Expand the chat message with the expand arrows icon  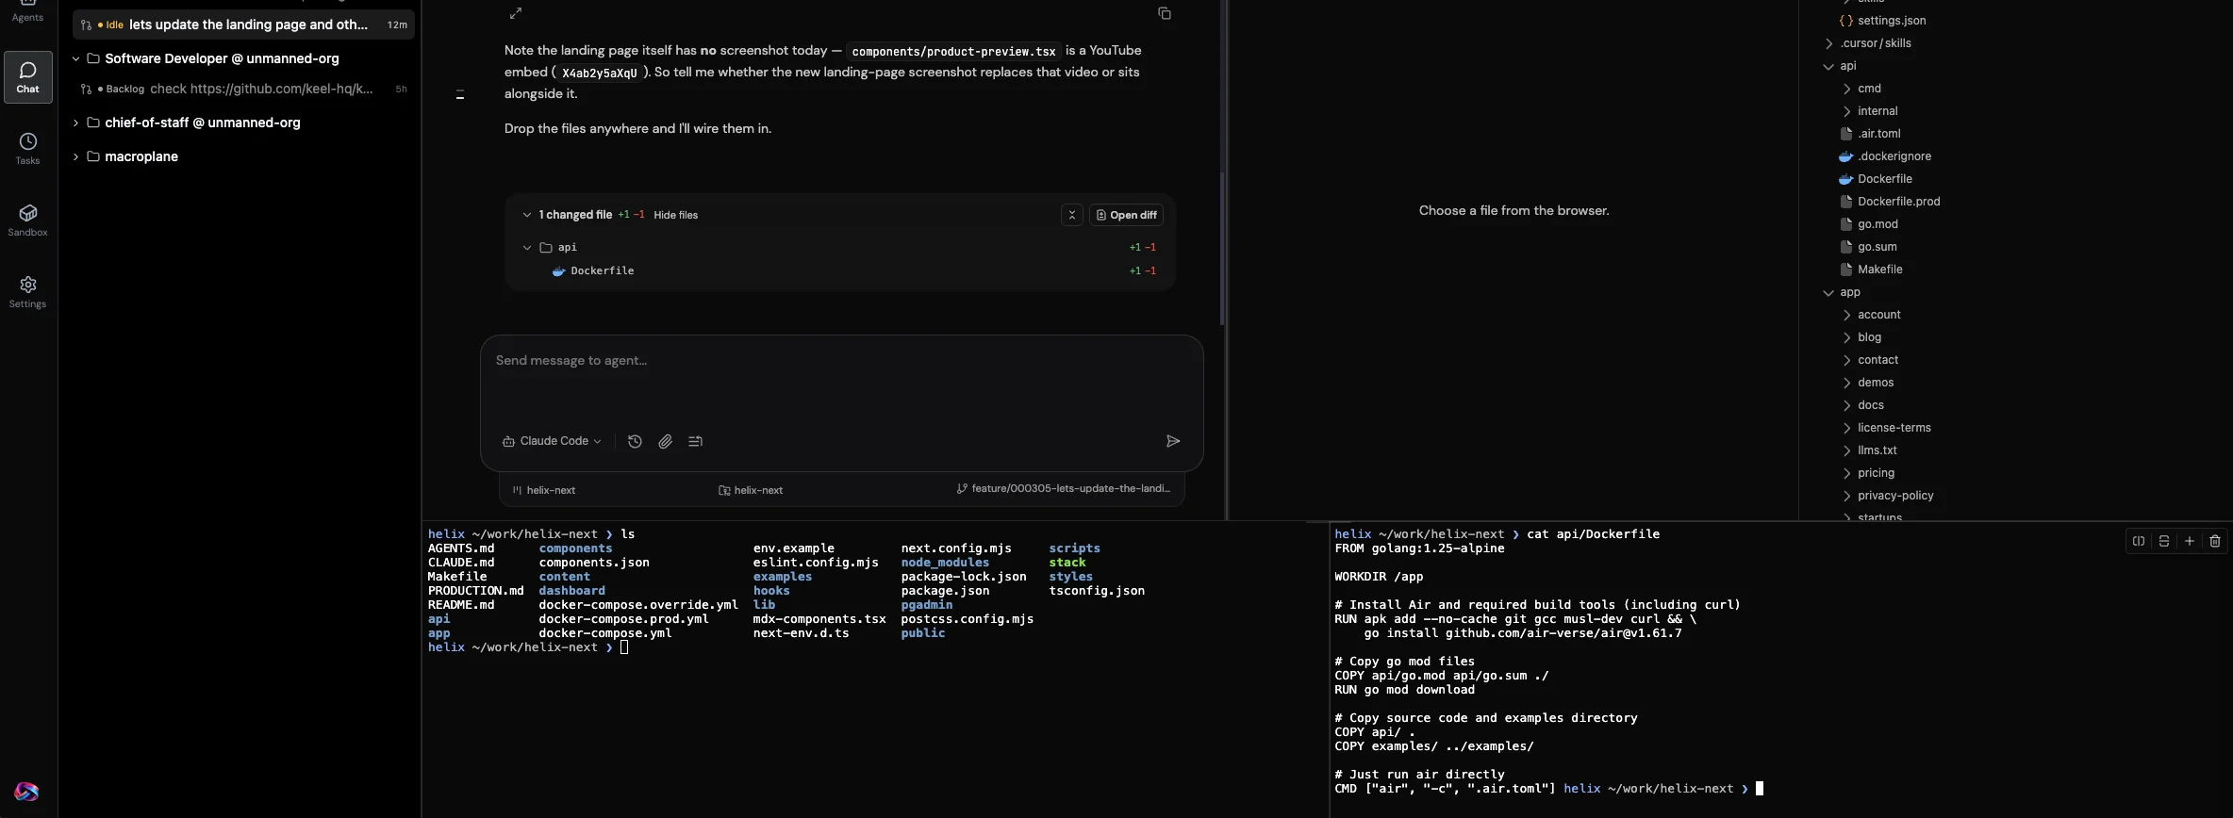[516, 13]
